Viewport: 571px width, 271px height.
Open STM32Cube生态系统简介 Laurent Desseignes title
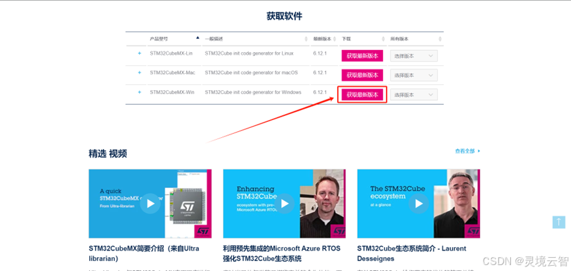411,254
